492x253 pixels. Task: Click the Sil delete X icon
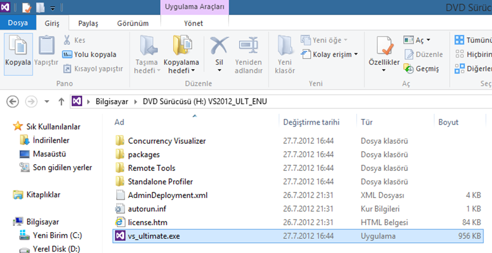coord(219,46)
